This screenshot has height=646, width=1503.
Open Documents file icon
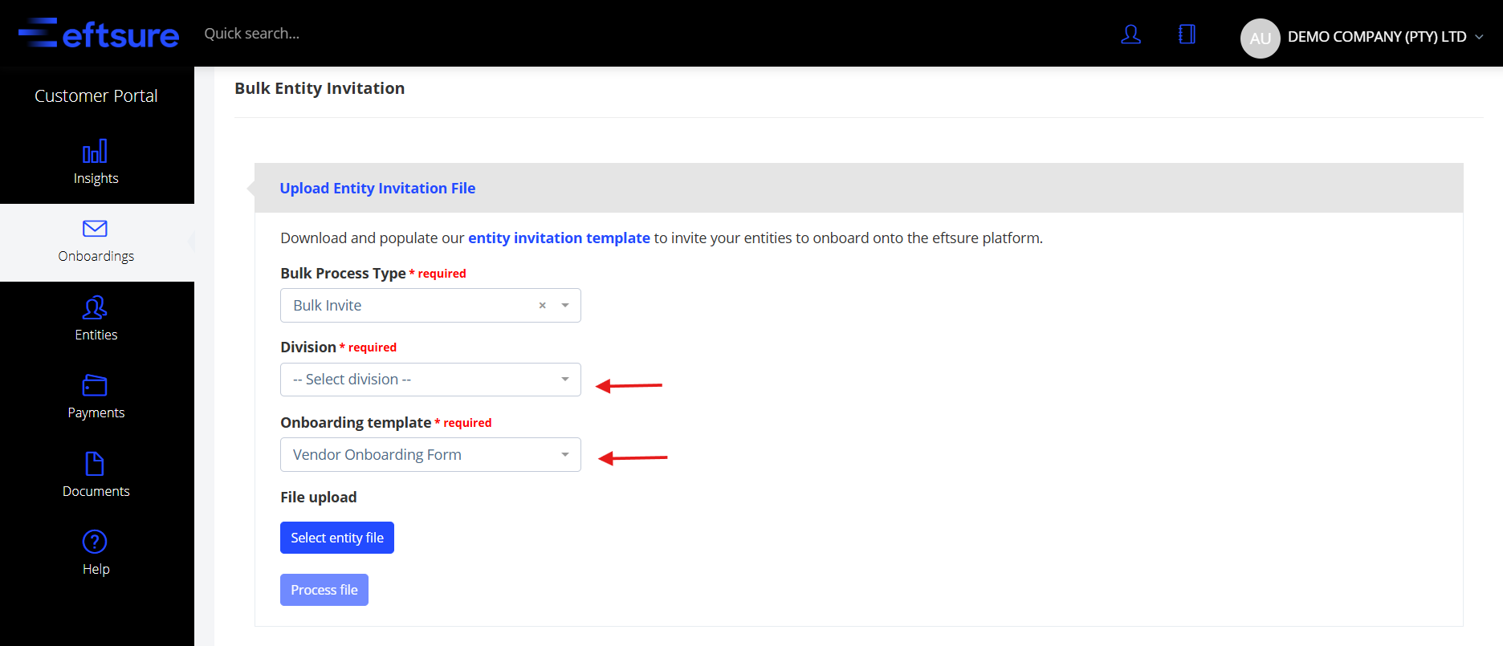(x=95, y=464)
